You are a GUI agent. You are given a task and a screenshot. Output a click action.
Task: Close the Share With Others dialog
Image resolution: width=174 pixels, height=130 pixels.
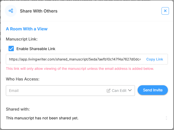click(165, 11)
